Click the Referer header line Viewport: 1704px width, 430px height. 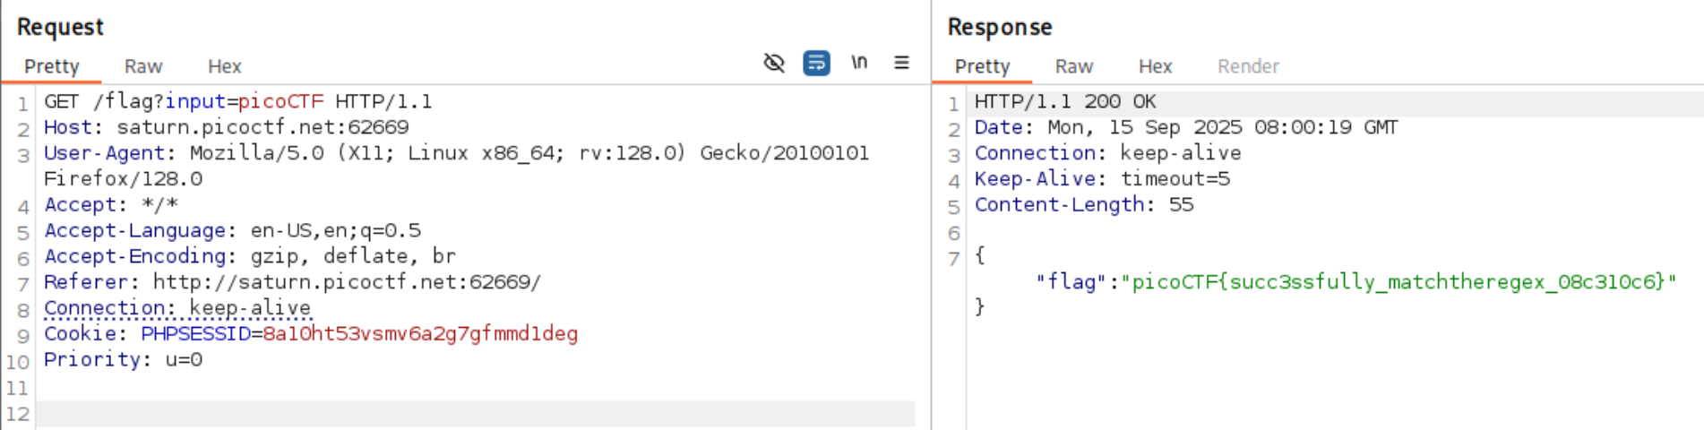point(293,282)
